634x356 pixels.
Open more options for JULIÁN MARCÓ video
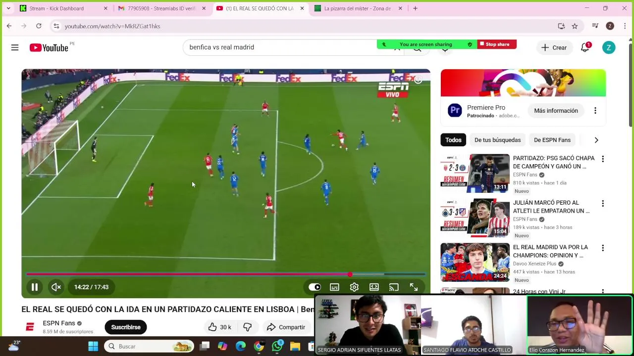(x=603, y=203)
